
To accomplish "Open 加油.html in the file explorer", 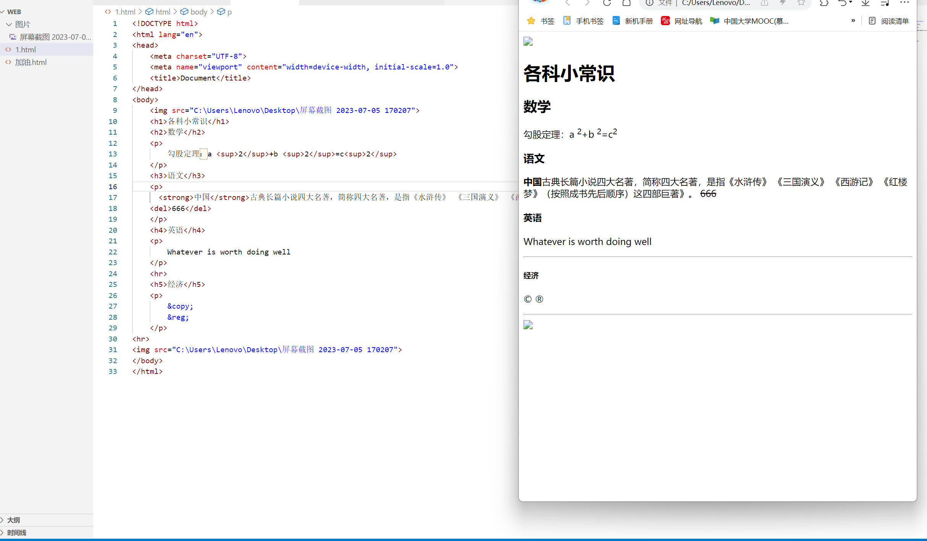I will [31, 62].
